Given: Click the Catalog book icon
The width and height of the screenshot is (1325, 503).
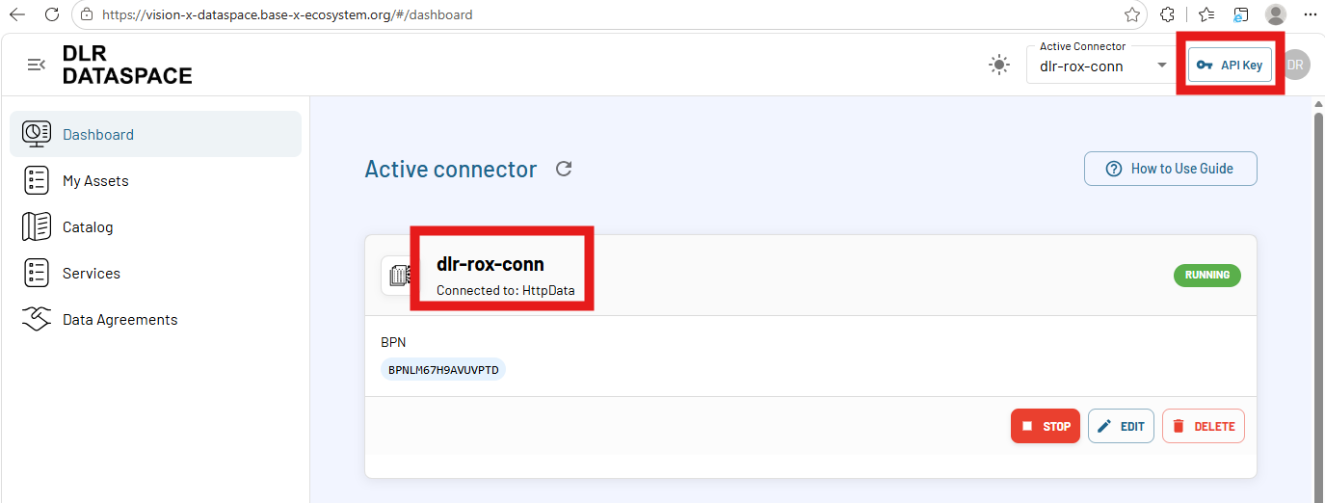Looking at the screenshot, I should 37,226.
